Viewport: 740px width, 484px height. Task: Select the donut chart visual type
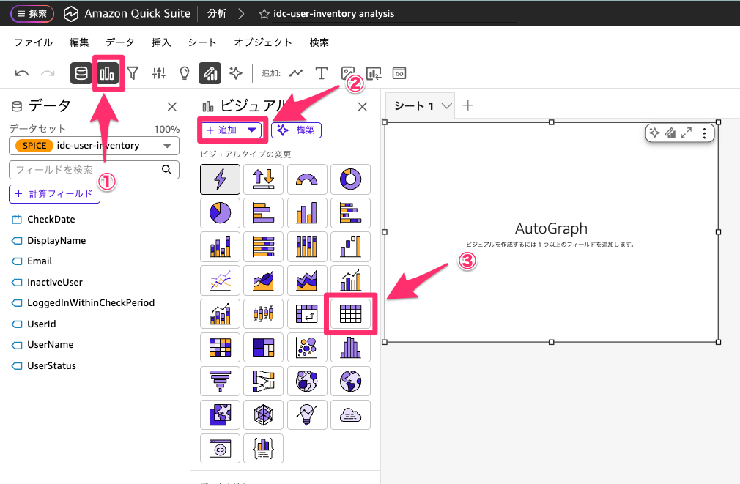tap(351, 179)
